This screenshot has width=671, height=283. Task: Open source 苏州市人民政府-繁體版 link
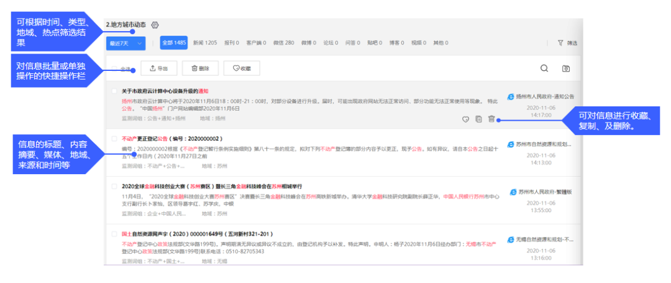tap(544, 192)
